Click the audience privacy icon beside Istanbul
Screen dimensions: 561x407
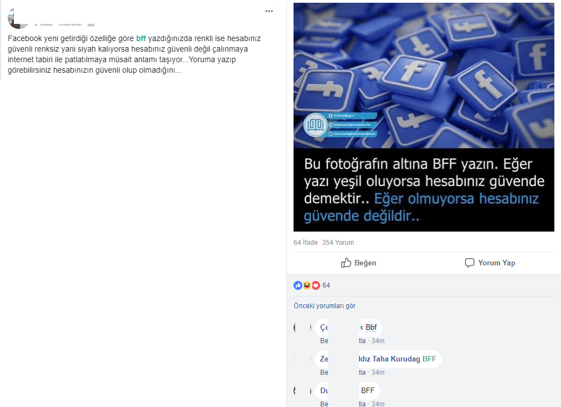91,24
